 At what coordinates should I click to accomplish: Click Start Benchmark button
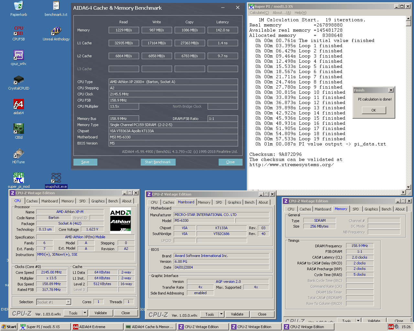coord(158,162)
